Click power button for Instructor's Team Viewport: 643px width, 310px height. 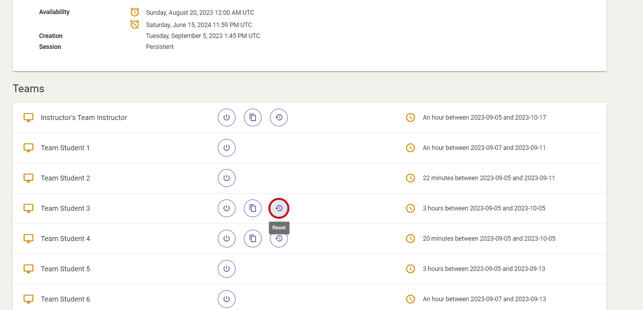click(226, 118)
